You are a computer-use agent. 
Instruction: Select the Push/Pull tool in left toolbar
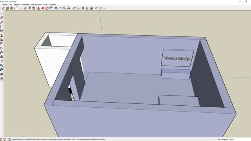tap(2, 35)
